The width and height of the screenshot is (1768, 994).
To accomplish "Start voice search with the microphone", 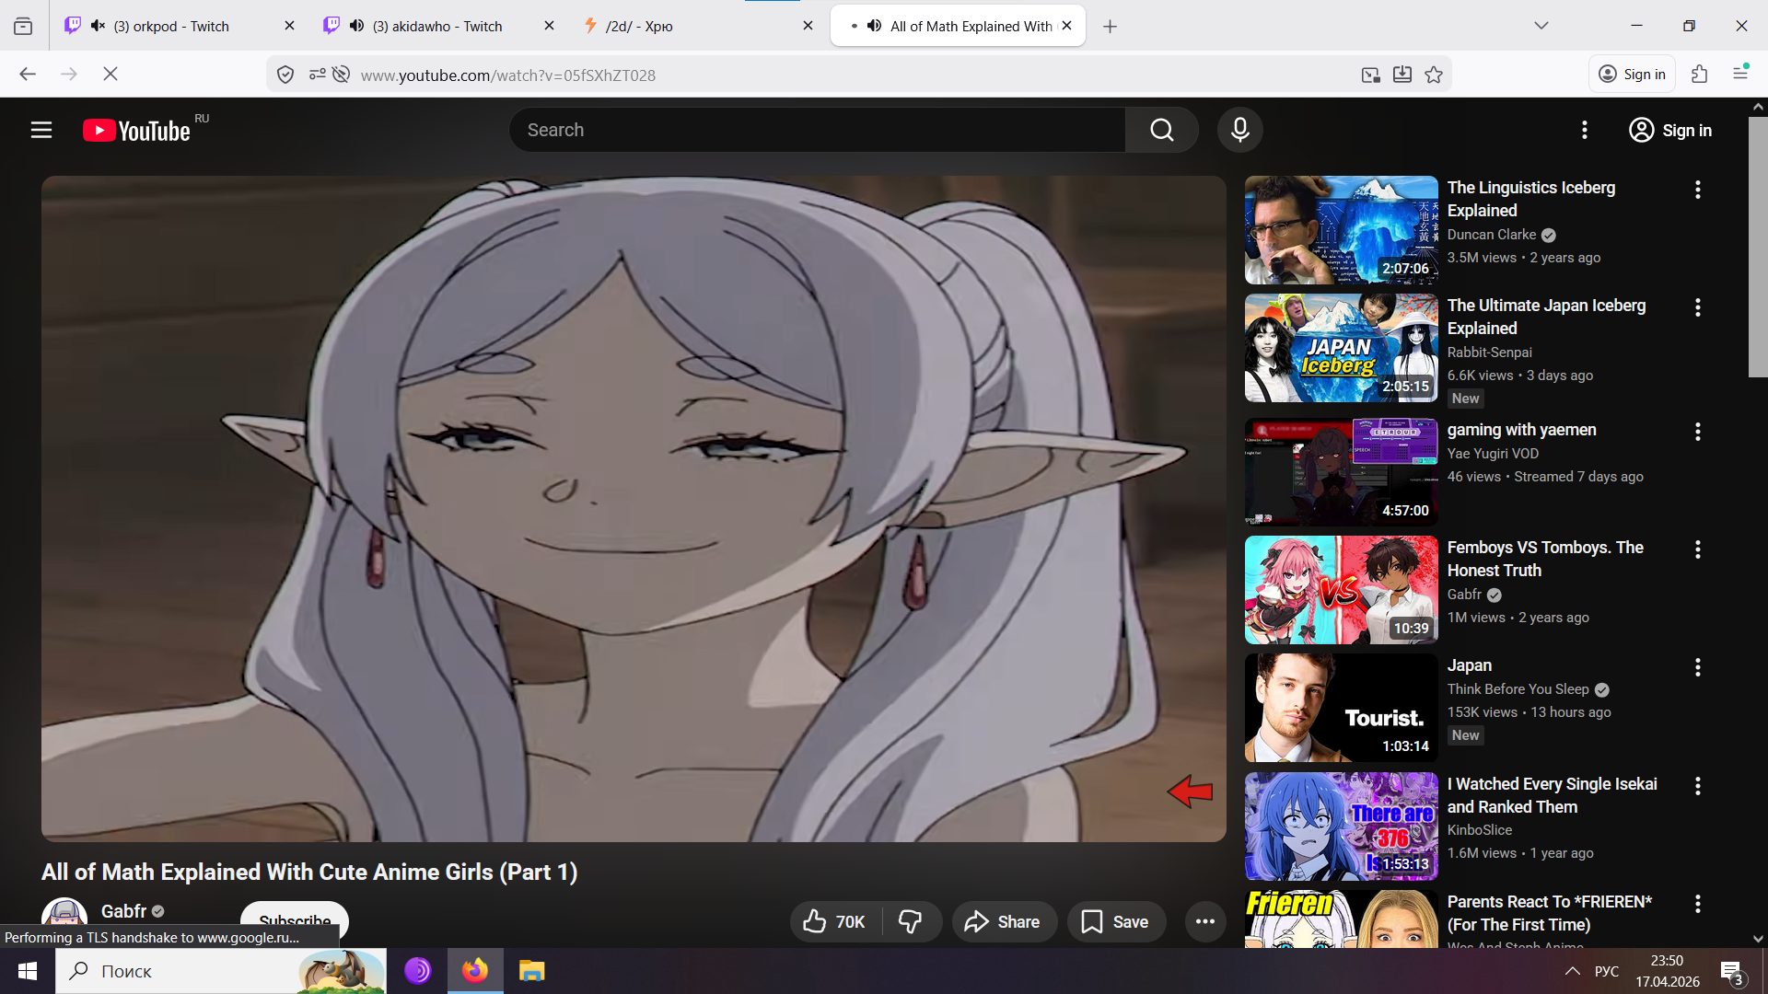I will [x=1239, y=130].
